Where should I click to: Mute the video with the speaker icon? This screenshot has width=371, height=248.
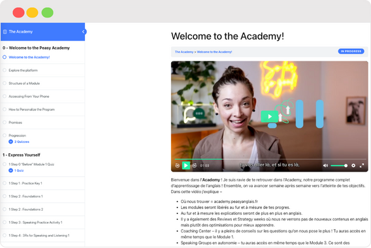coord(325,166)
